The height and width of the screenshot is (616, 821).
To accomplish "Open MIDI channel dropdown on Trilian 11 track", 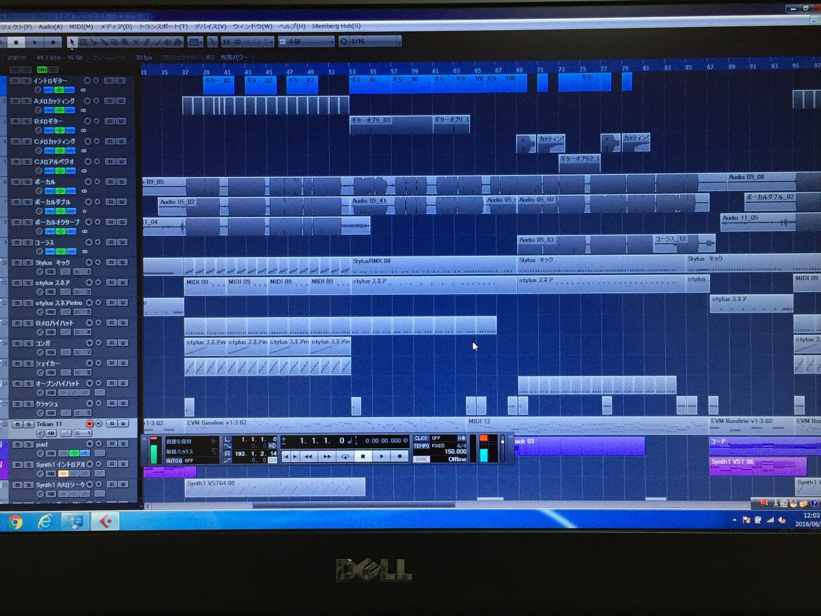I will point(82,433).
